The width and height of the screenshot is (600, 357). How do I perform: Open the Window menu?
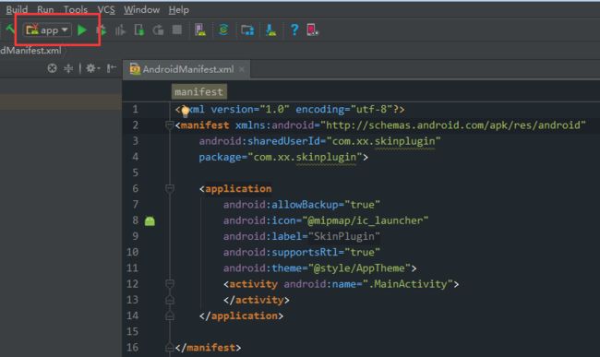[x=141, y=9]
